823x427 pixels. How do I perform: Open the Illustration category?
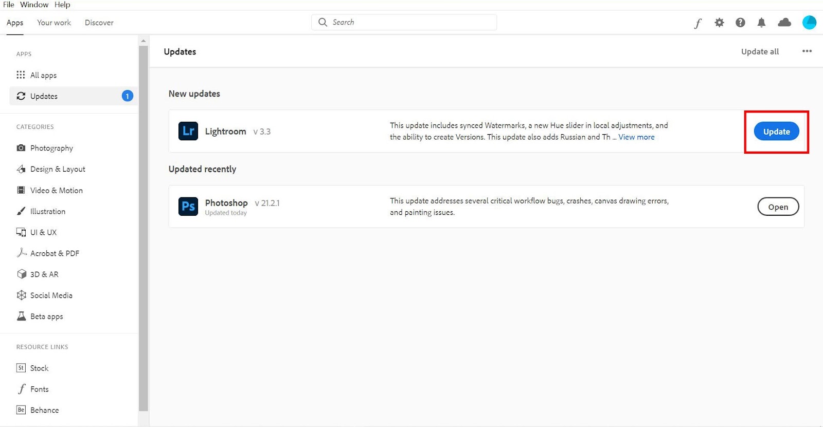[48, 211]
